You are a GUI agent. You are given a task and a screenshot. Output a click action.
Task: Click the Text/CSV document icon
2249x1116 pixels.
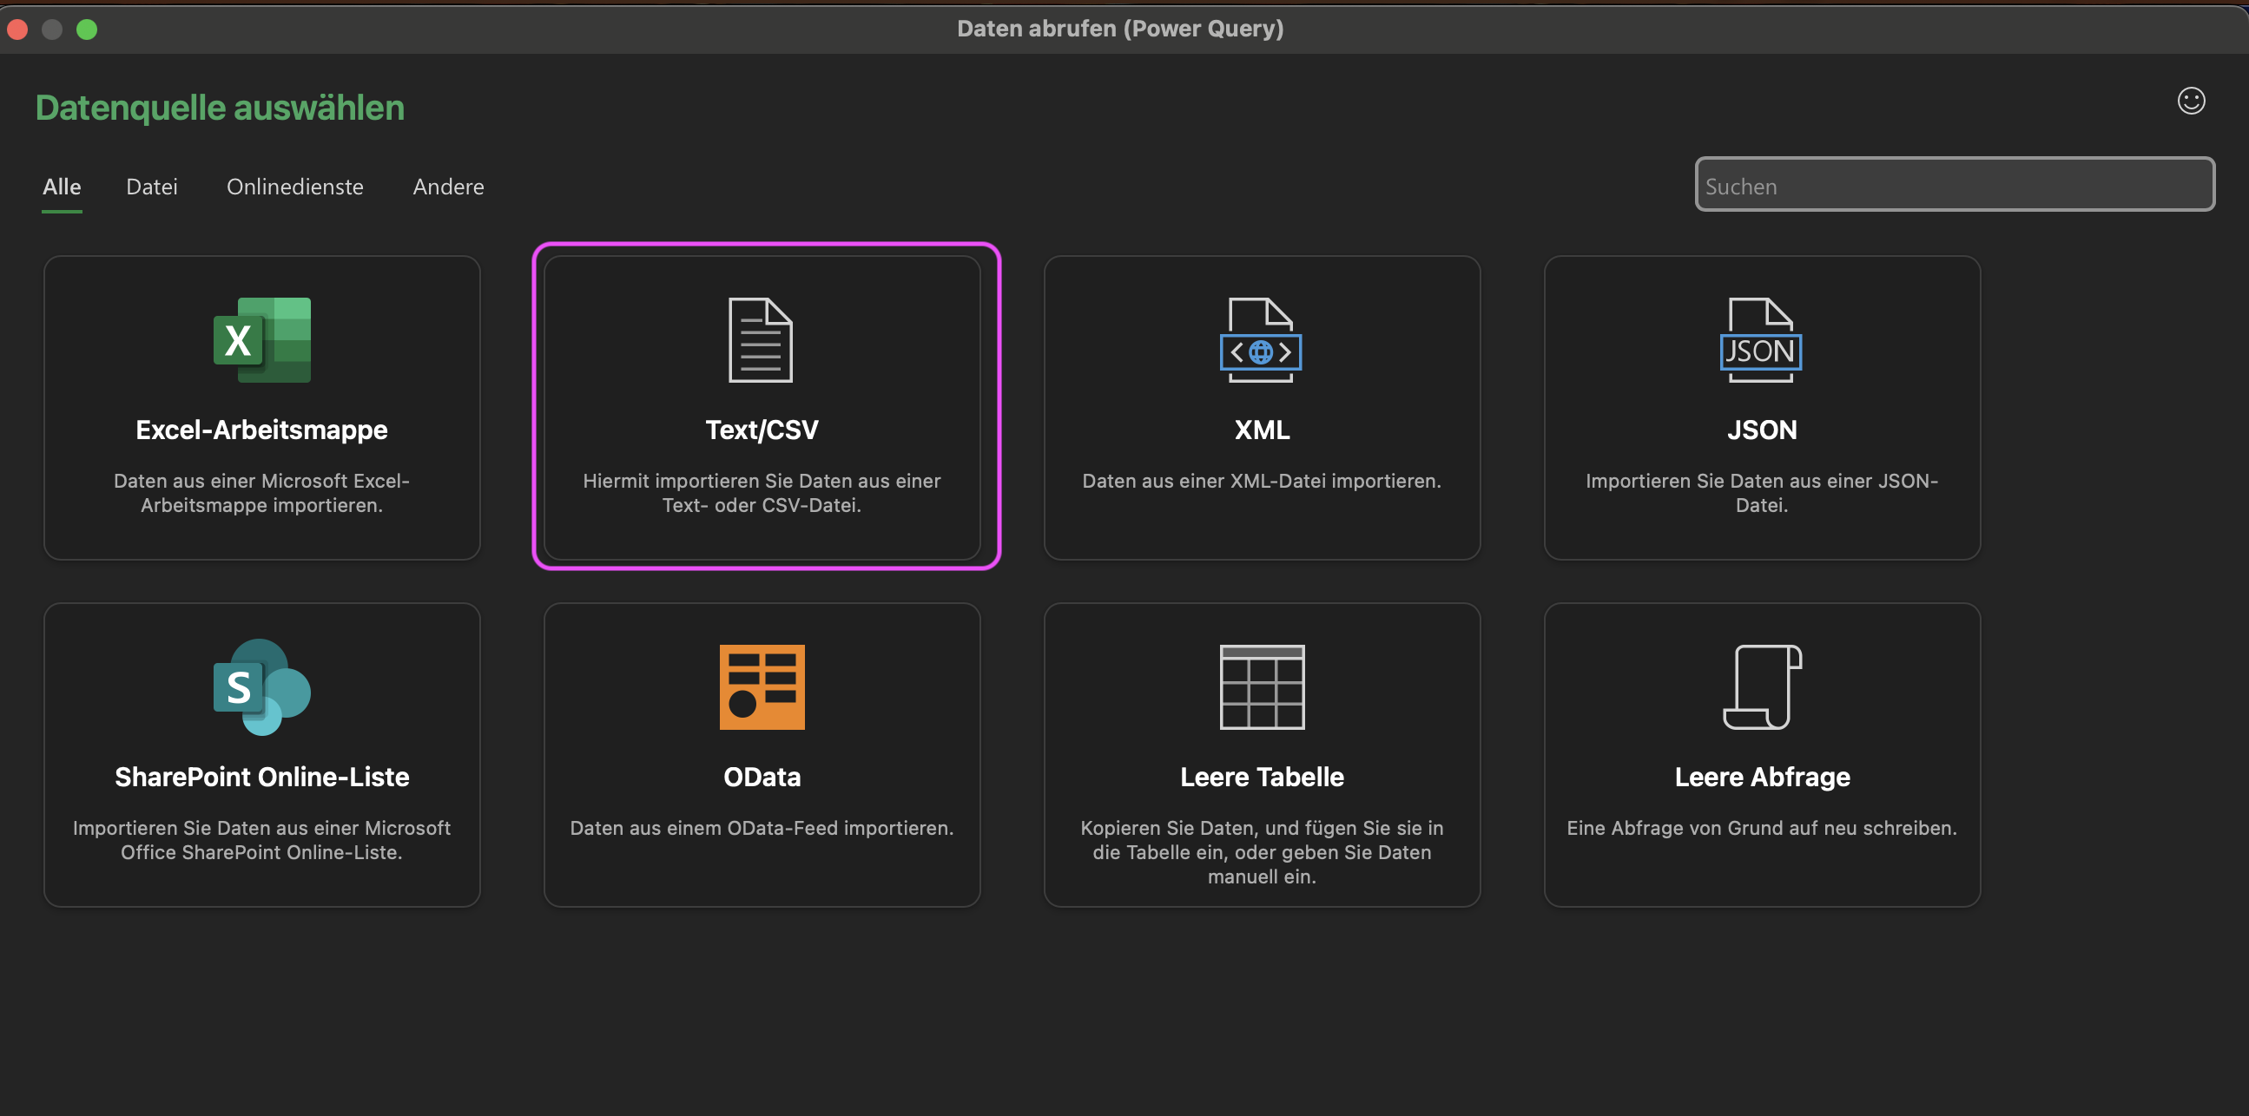[761, 339]
